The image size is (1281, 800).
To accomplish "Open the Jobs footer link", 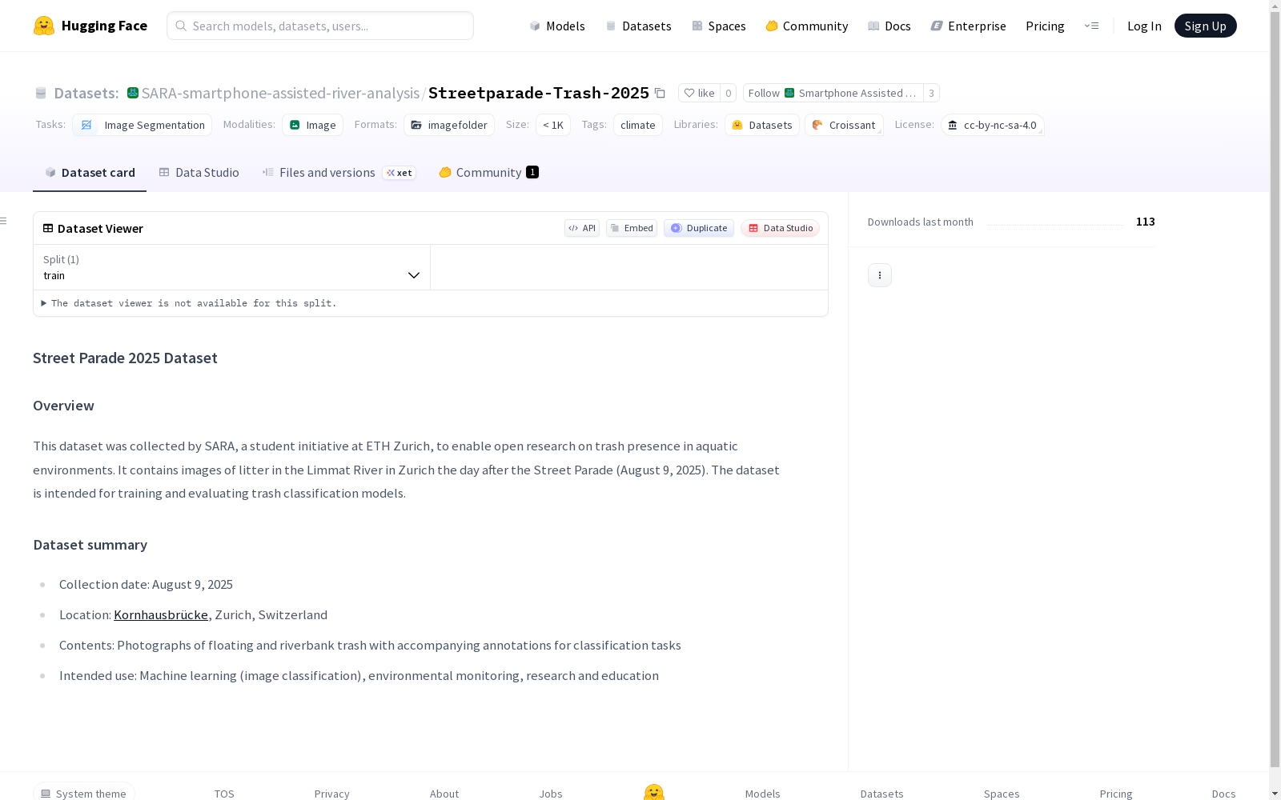I will tap(551, 794).
